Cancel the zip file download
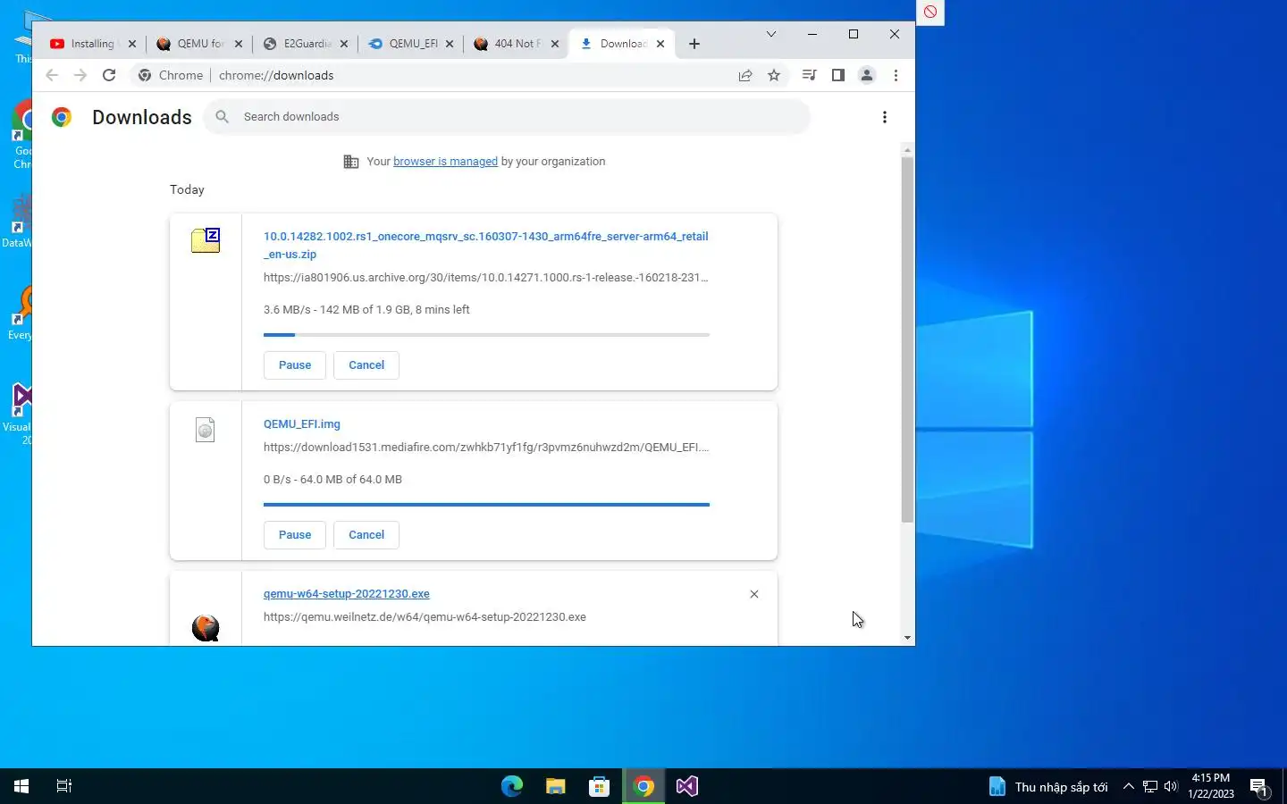The width and height of the screenshot is (1287, 804). 366,365
